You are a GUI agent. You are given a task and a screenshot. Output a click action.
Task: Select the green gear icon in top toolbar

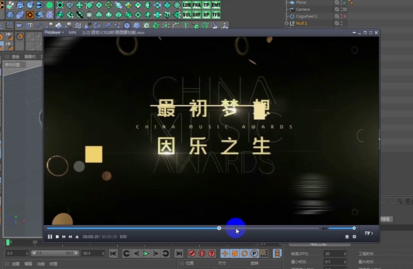pos(50,5)
